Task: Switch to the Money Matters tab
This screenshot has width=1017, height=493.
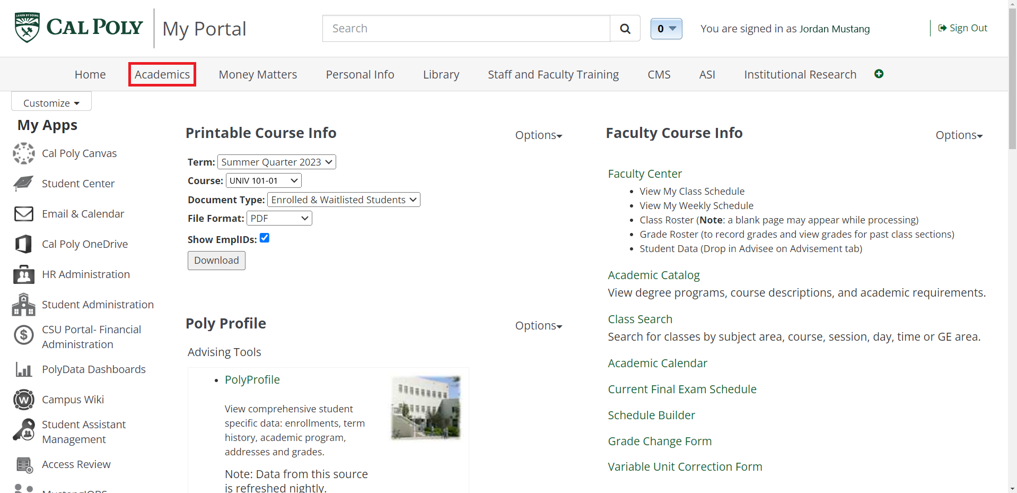Action: tap(258, 74)
